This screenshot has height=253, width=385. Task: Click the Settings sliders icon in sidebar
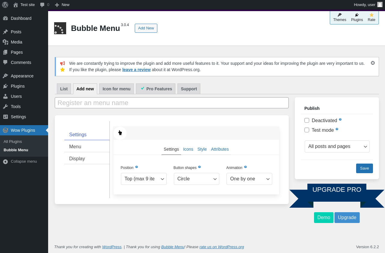[x=5, y=117]
